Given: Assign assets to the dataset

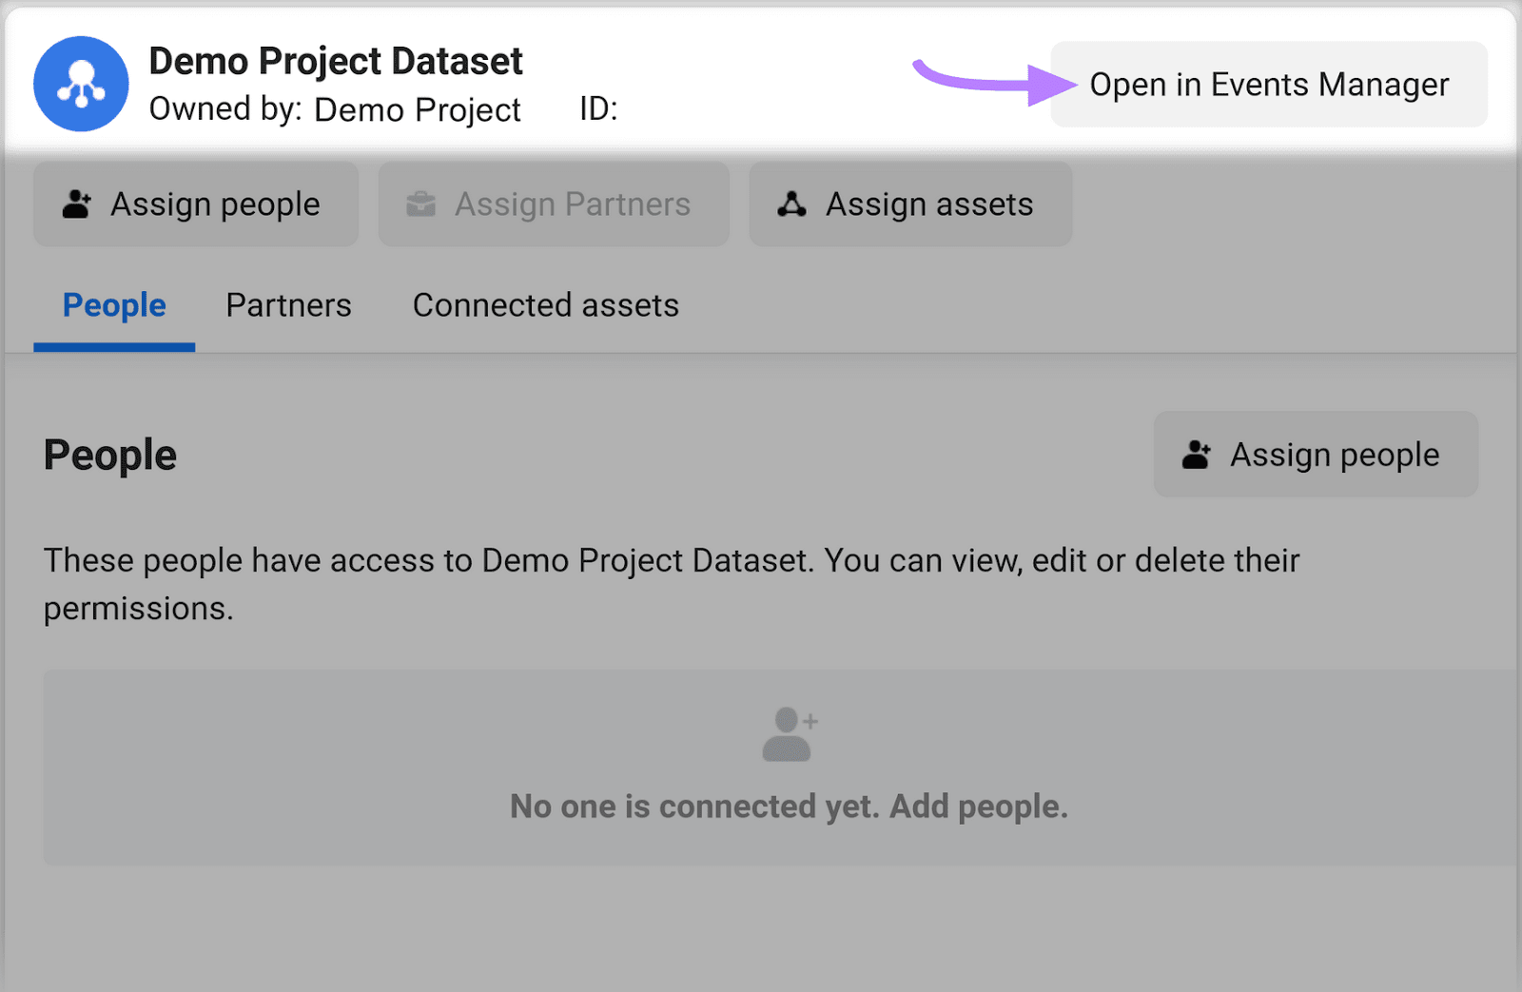Looking at the screenshot, I should click(x=909, y=203).
